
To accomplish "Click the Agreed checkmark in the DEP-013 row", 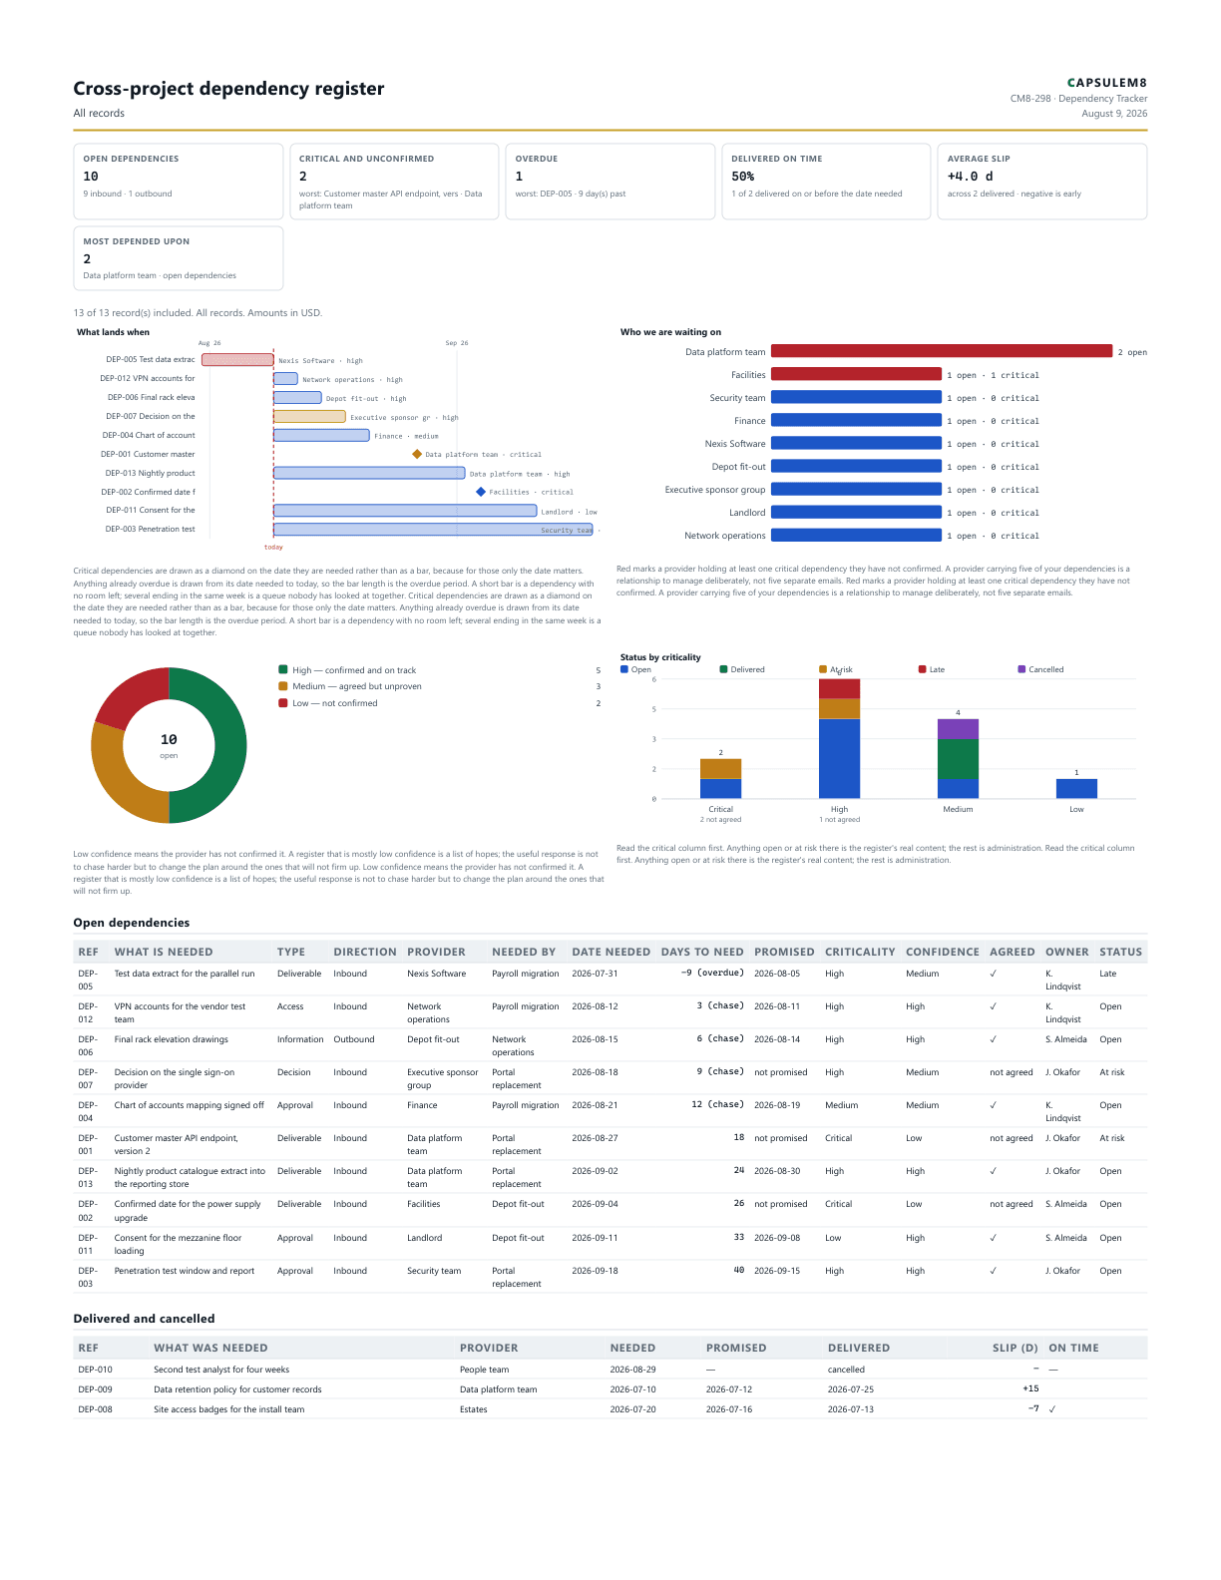I will tap(994, 1171).
